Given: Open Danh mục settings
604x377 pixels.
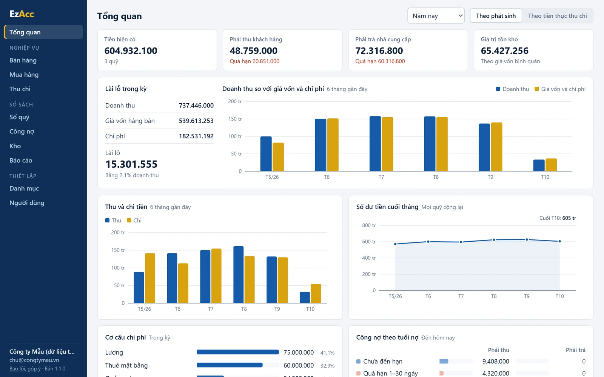Looking at the screenshot, I should 43,188.
